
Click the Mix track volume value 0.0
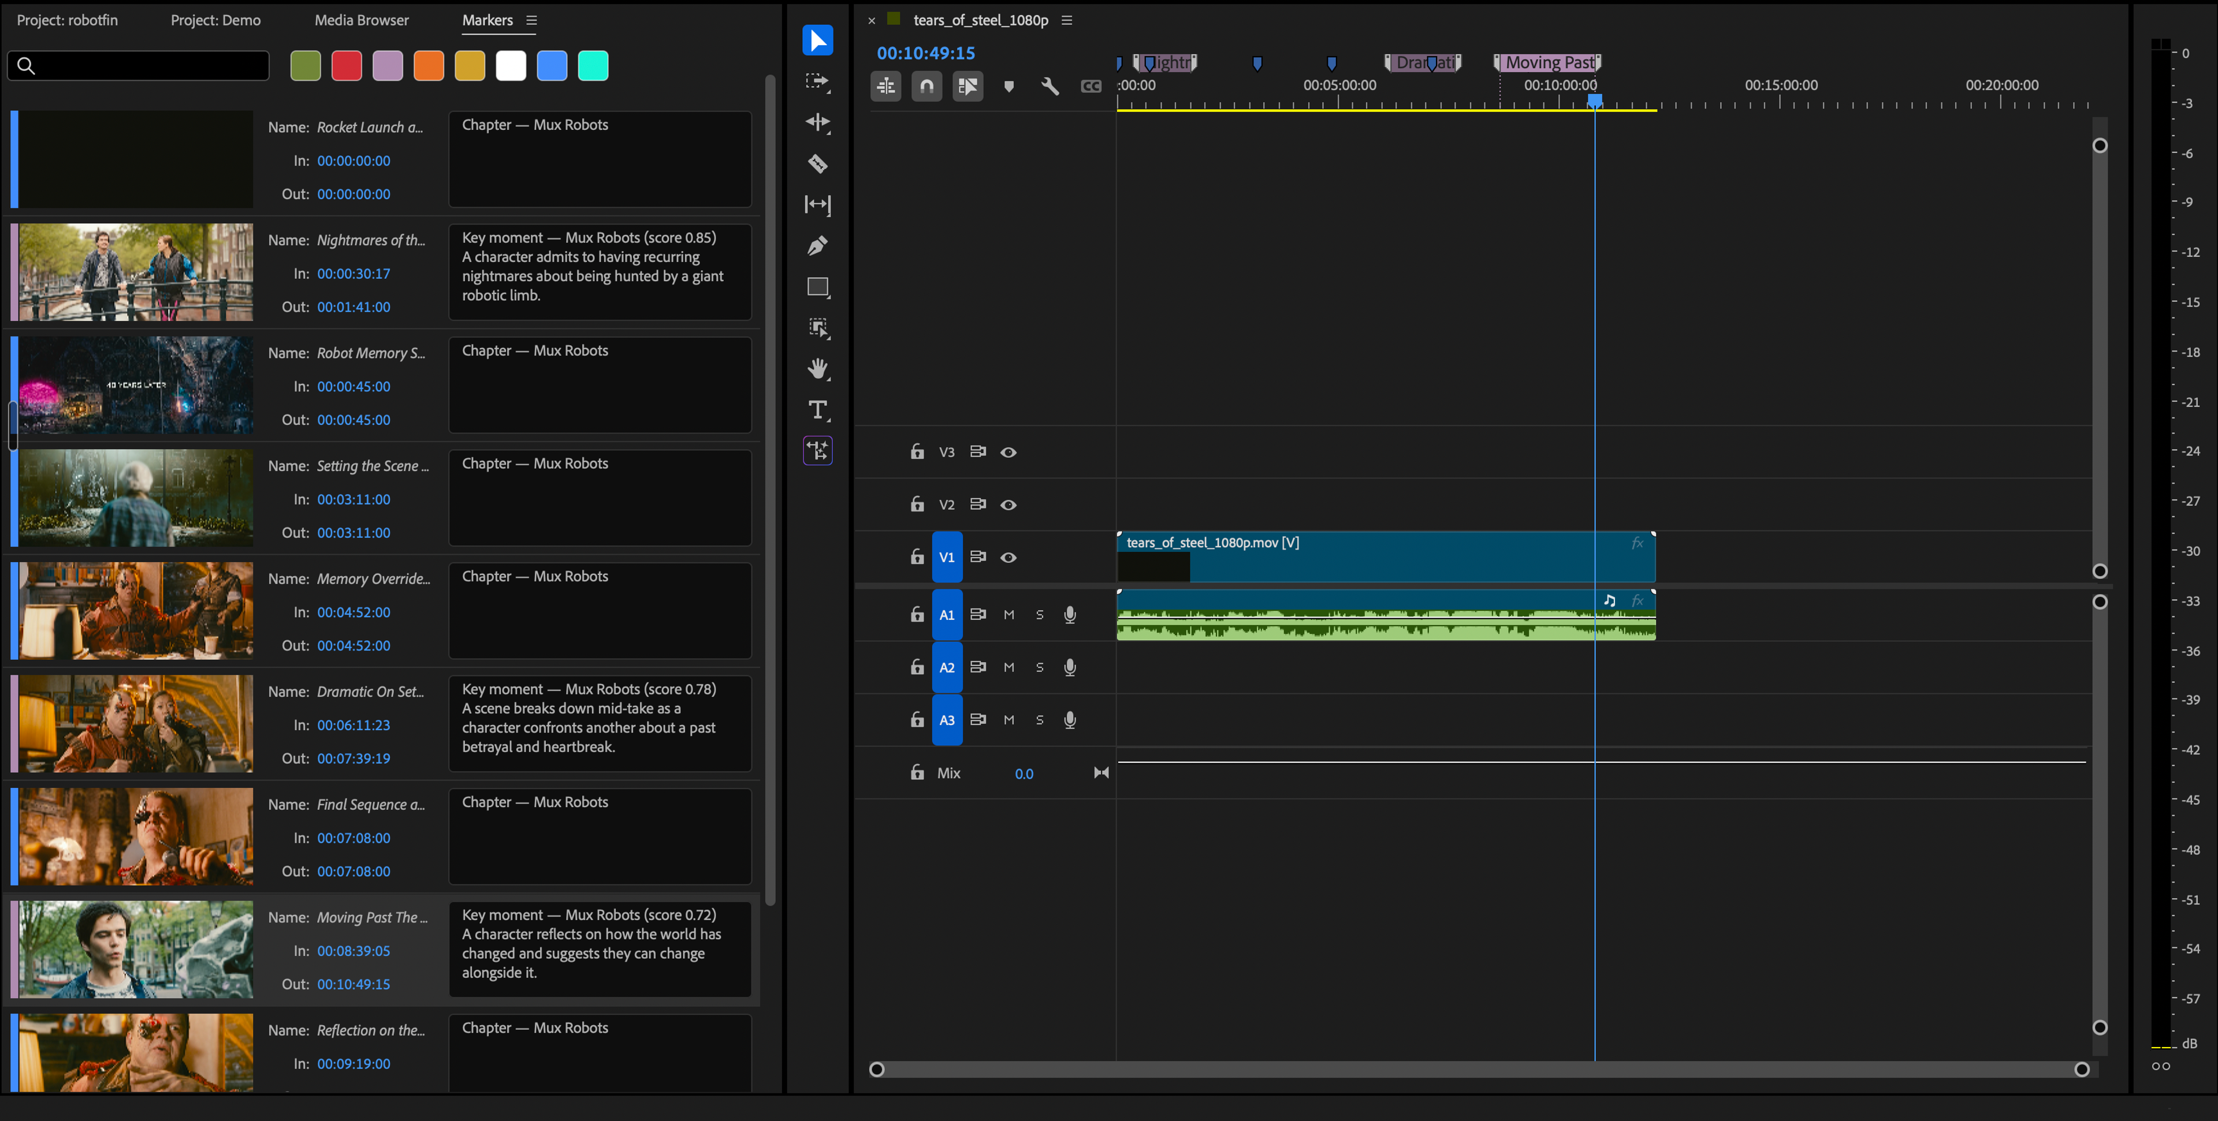point(1024,774)
